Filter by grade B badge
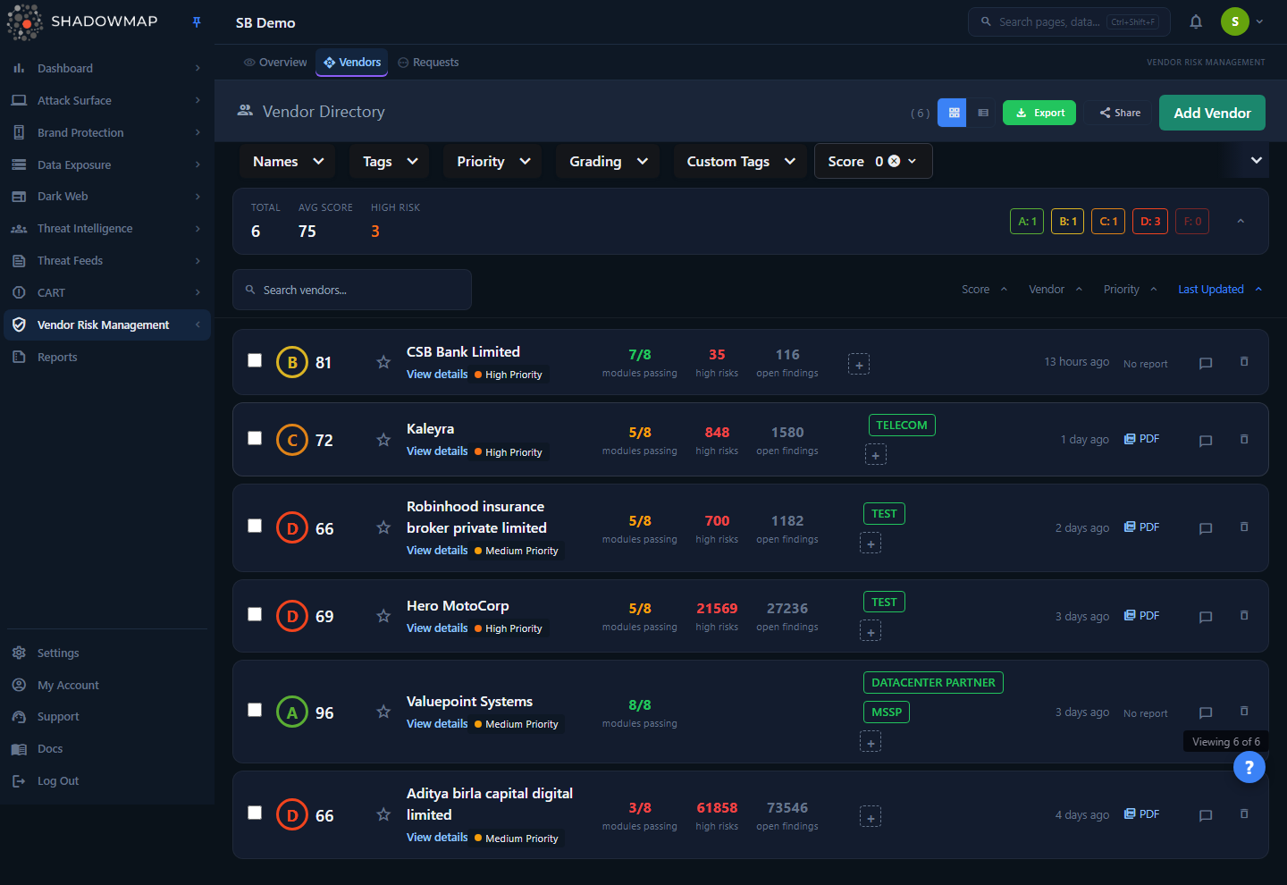 tap(1068, 221)
